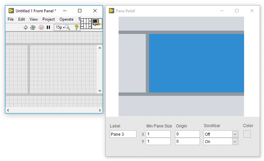The height and width of the screenshot is (161, 264).
Task: Click the Color swatch box
Action: click(247, 134)
